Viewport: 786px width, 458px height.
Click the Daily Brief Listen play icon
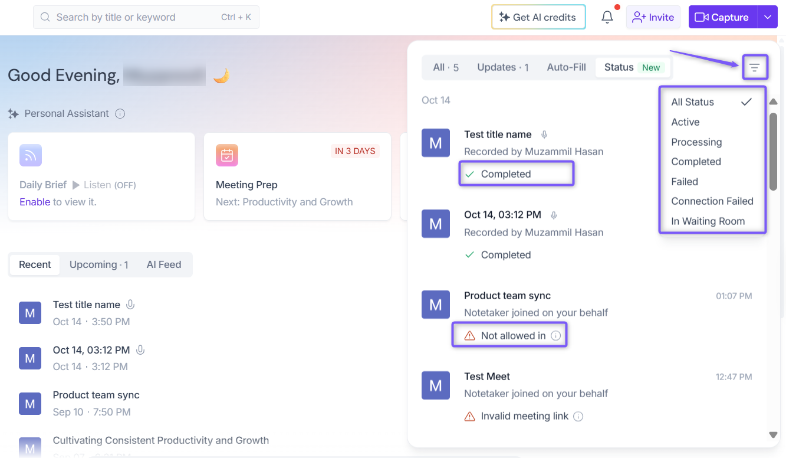76,185
